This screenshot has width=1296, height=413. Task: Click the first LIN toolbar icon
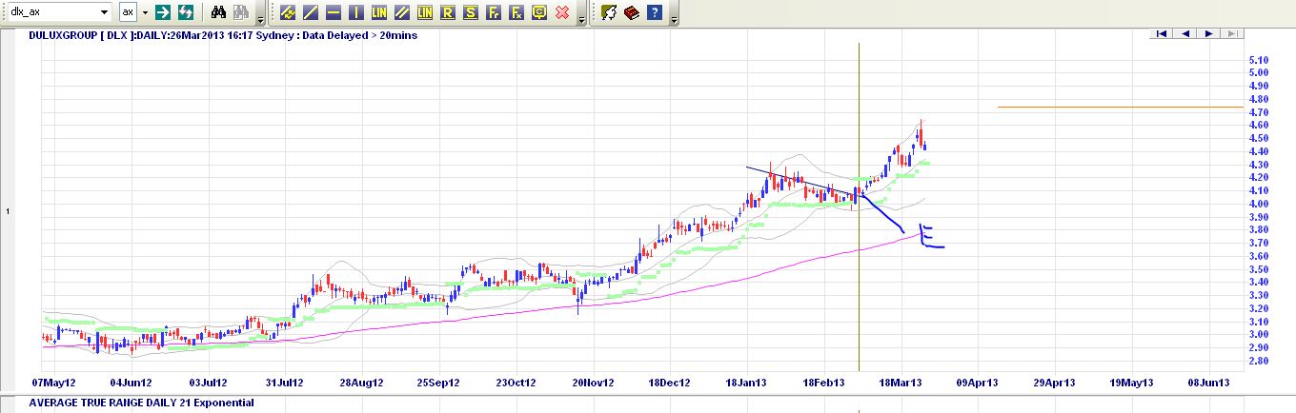pos(379,12)
